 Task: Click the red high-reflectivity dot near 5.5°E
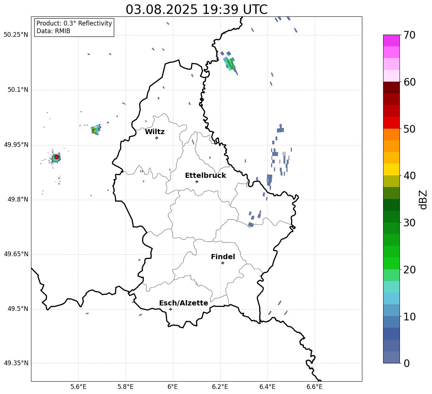(x=57, y=157)
